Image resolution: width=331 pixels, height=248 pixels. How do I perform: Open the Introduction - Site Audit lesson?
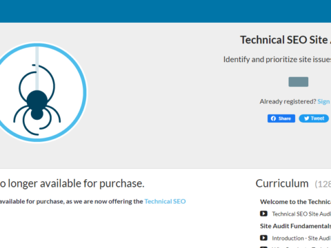click(301, 238)
